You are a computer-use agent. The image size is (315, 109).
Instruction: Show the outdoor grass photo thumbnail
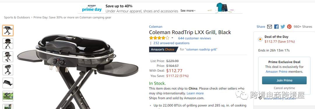point(8,96)
